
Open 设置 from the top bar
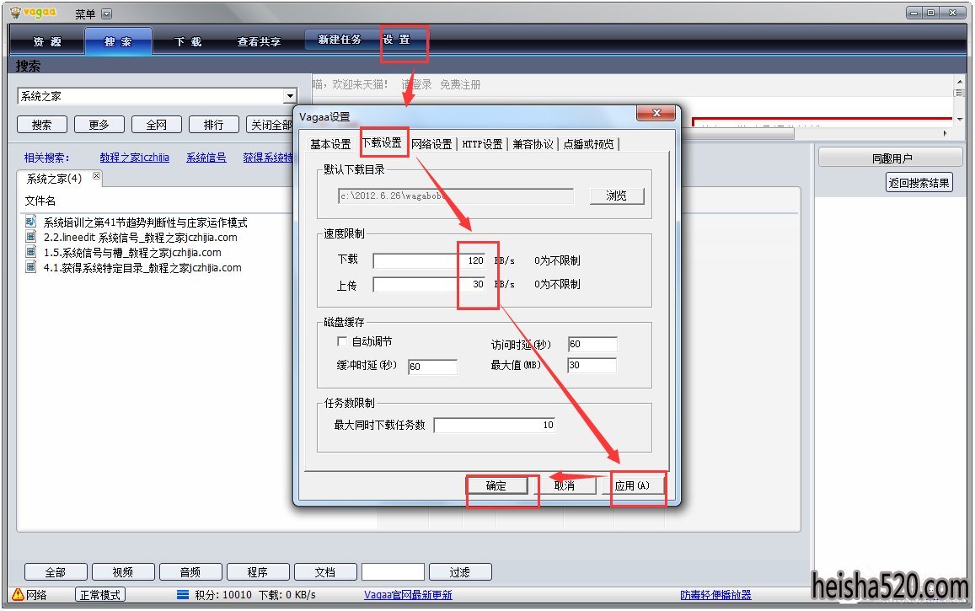[397, 39]
